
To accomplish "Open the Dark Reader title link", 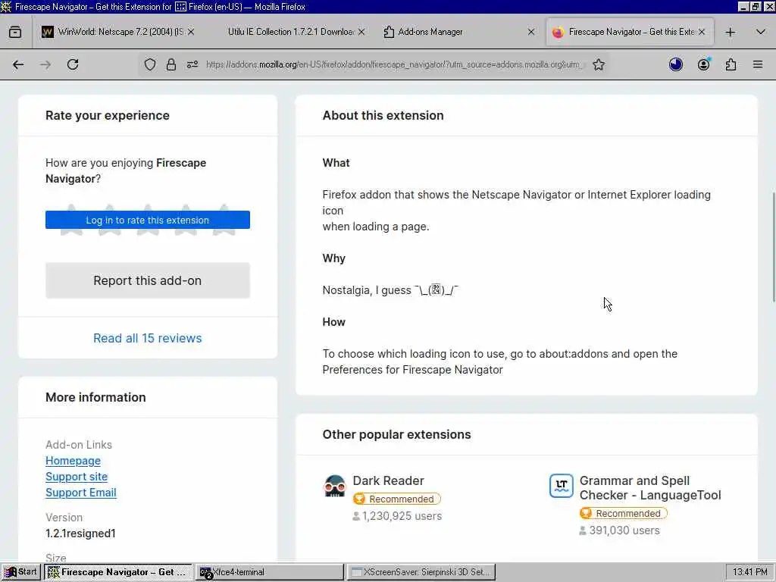I will [389, 480].
